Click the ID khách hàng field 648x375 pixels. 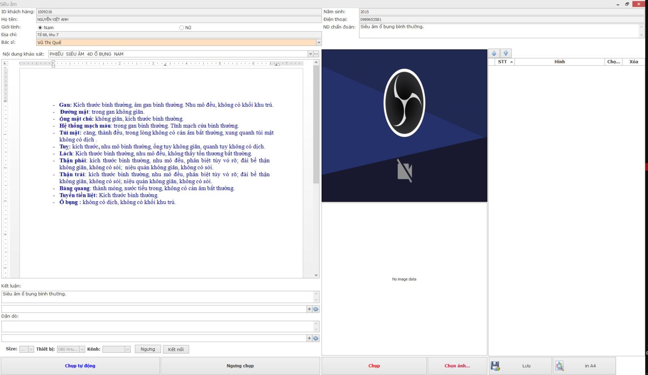tap(179, 12)
